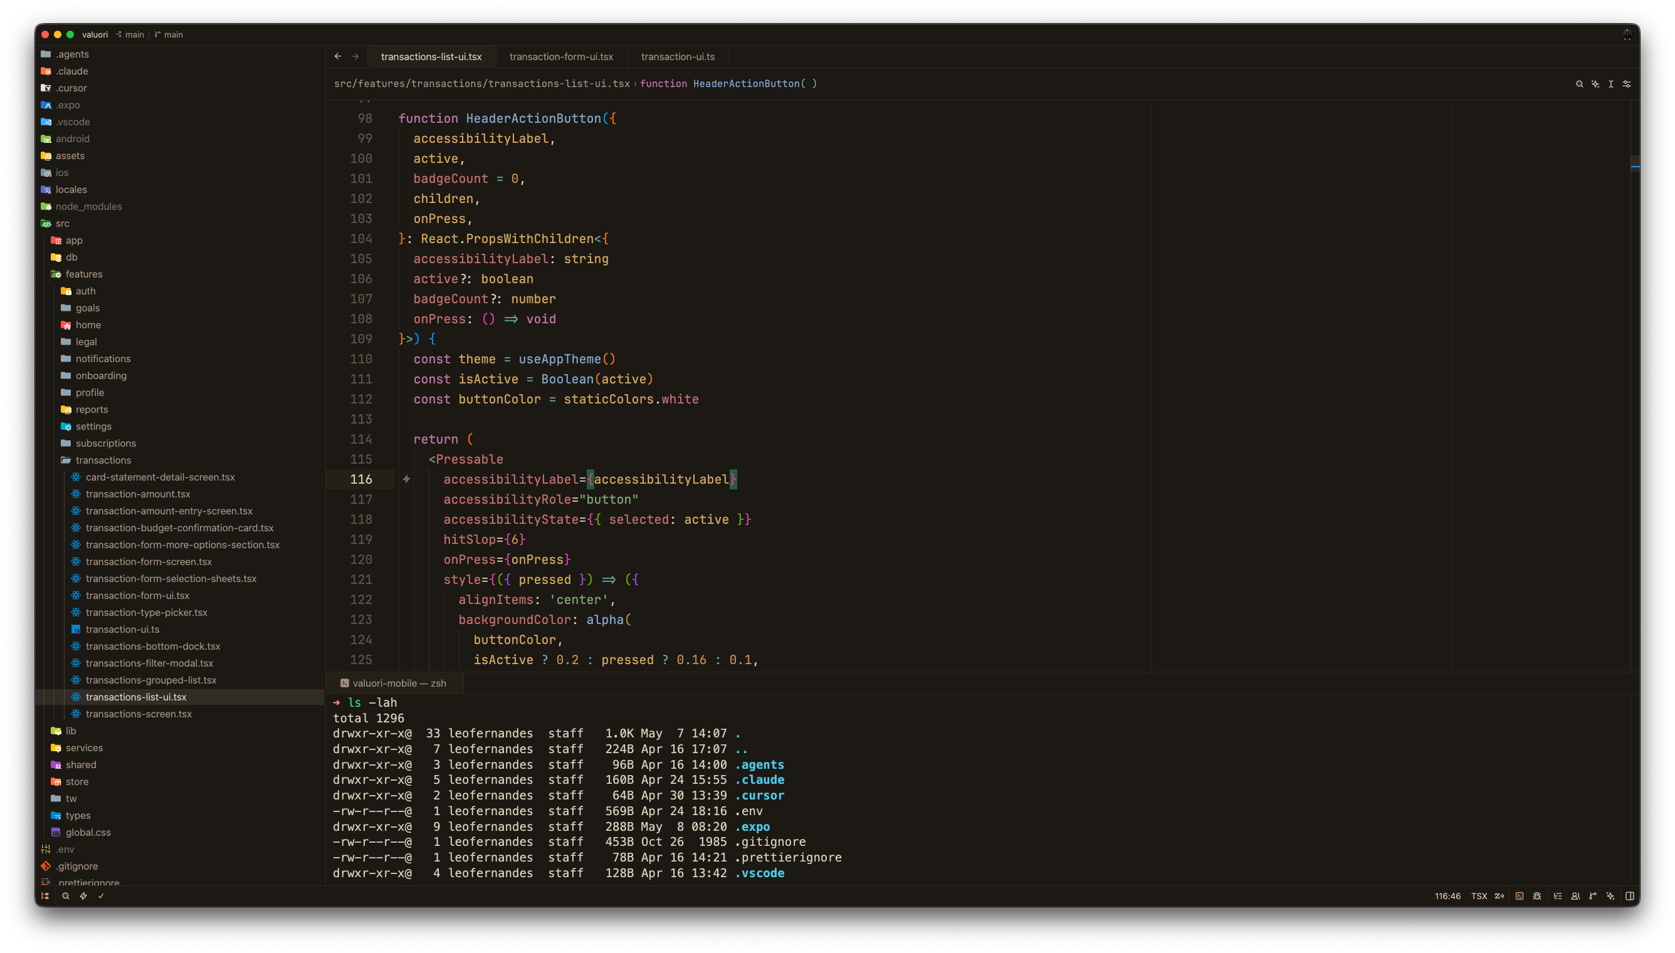The height and width of the screenshot is (953, 1675).
Task: Click the inline assist sparkle icon in editor toolbar
Action: coord(1595,84)
